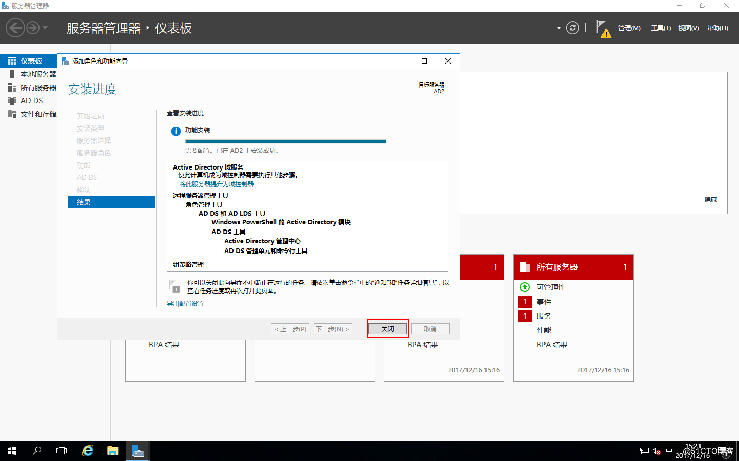Screen dimensions: 739x461
Task: Select 仪表板 in the left sidebar
Action: [29, 61]
